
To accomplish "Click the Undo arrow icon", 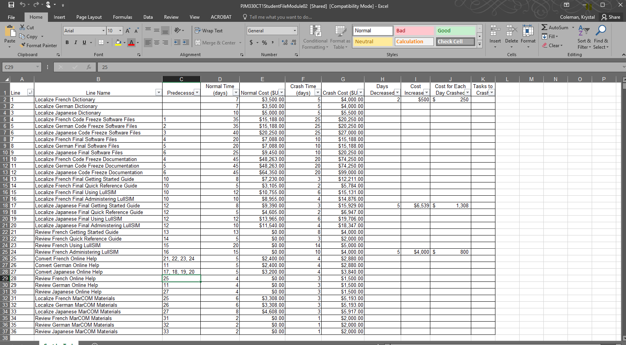I will pos(23,5).
